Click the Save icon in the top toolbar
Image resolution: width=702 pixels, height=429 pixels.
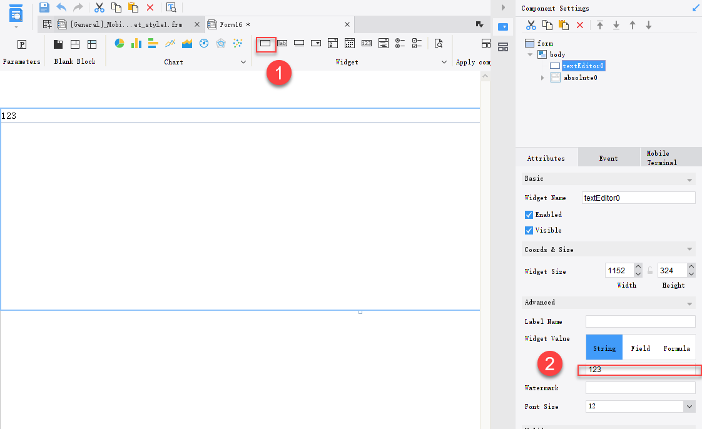tap(44, 7)
